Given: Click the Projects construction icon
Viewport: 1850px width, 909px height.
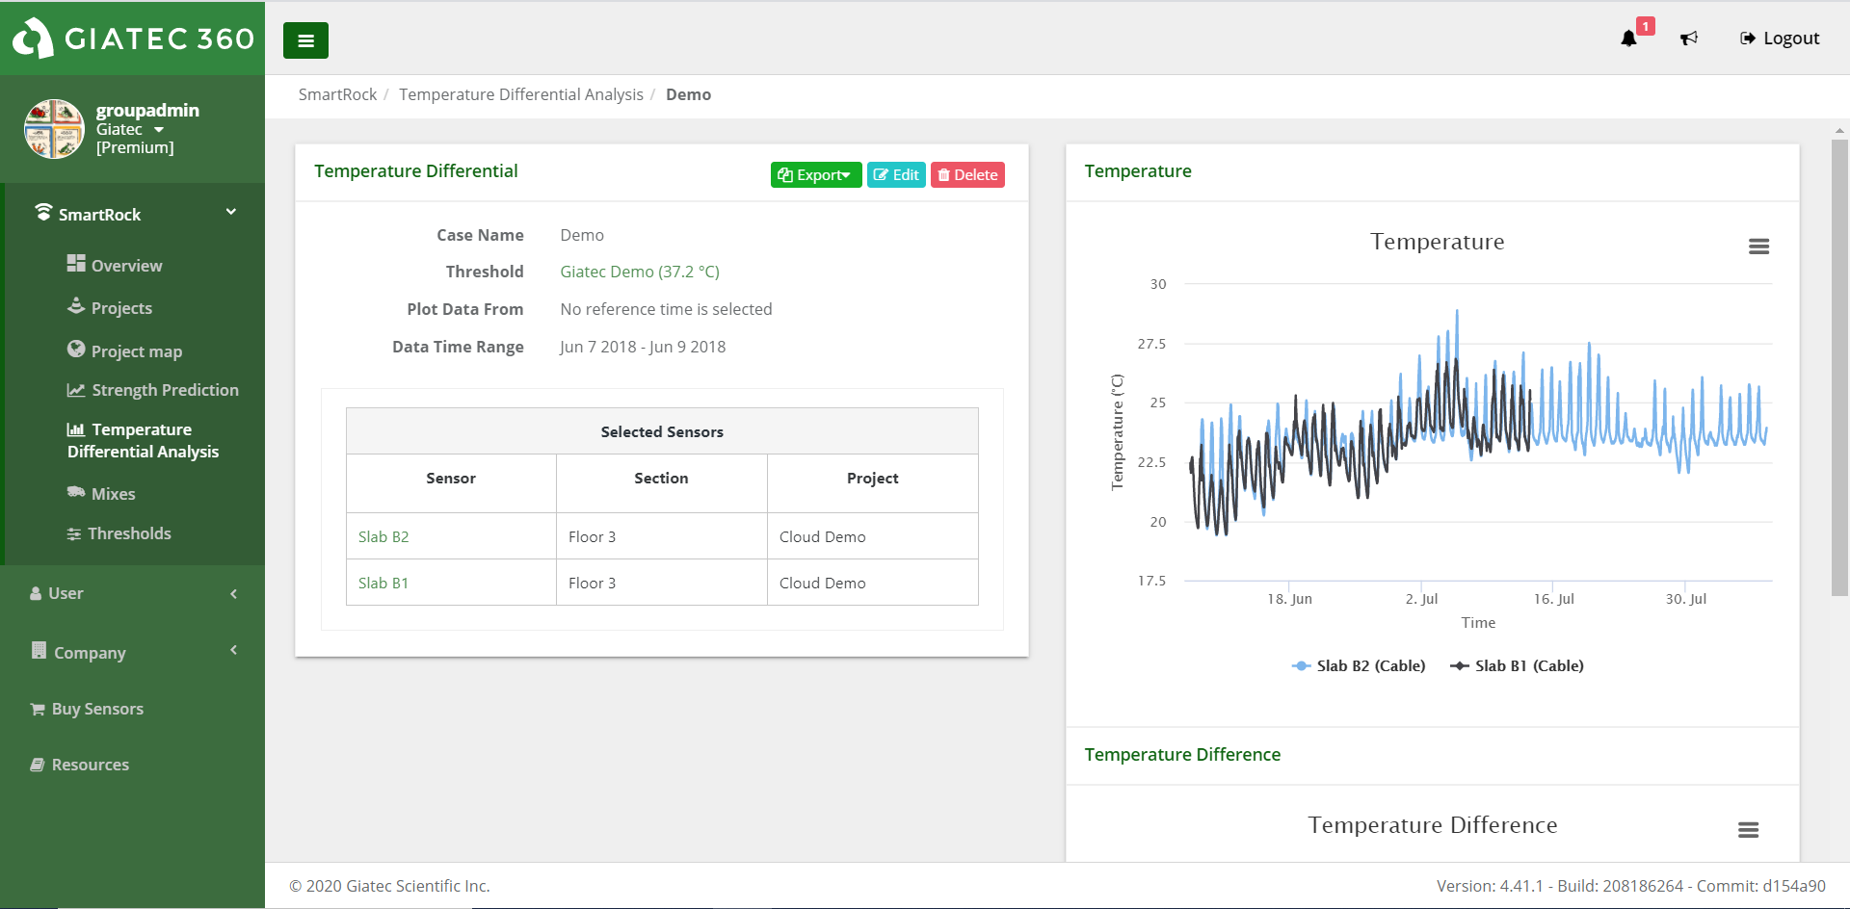Looking at the screenshot, I should click(x=76, y=305).
